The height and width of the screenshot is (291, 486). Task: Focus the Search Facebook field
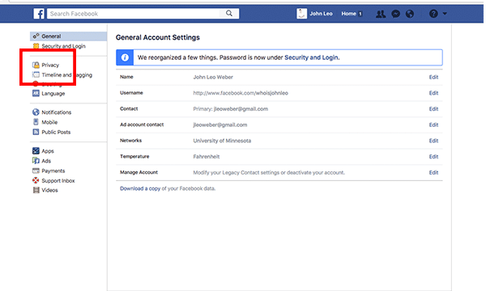(x=134, y=14)
